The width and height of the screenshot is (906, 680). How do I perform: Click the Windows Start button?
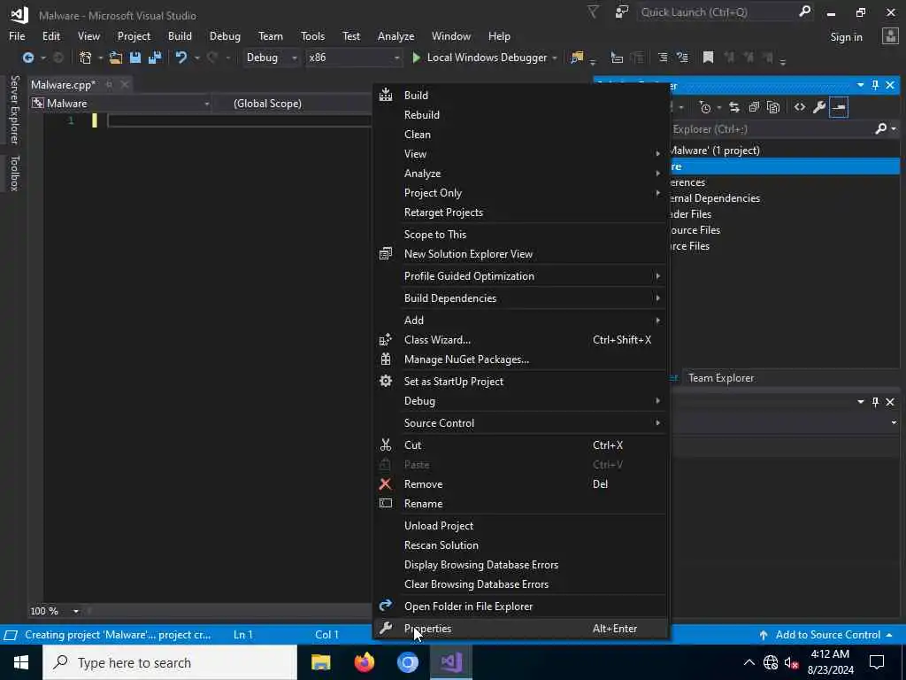pos(21,662)
